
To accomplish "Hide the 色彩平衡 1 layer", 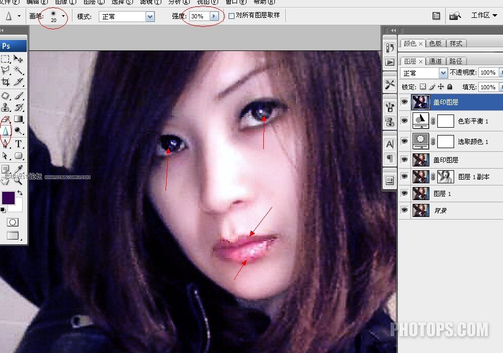I will (x=405, y=120).
